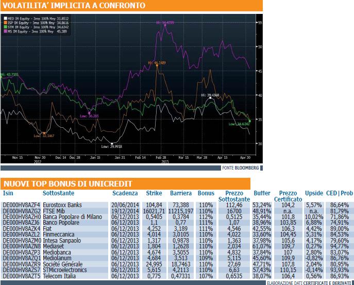Viewport: 354px width, 285px height.
Task: Click the green 'Low: 34.6342' marker
Action: click(250, 121)
